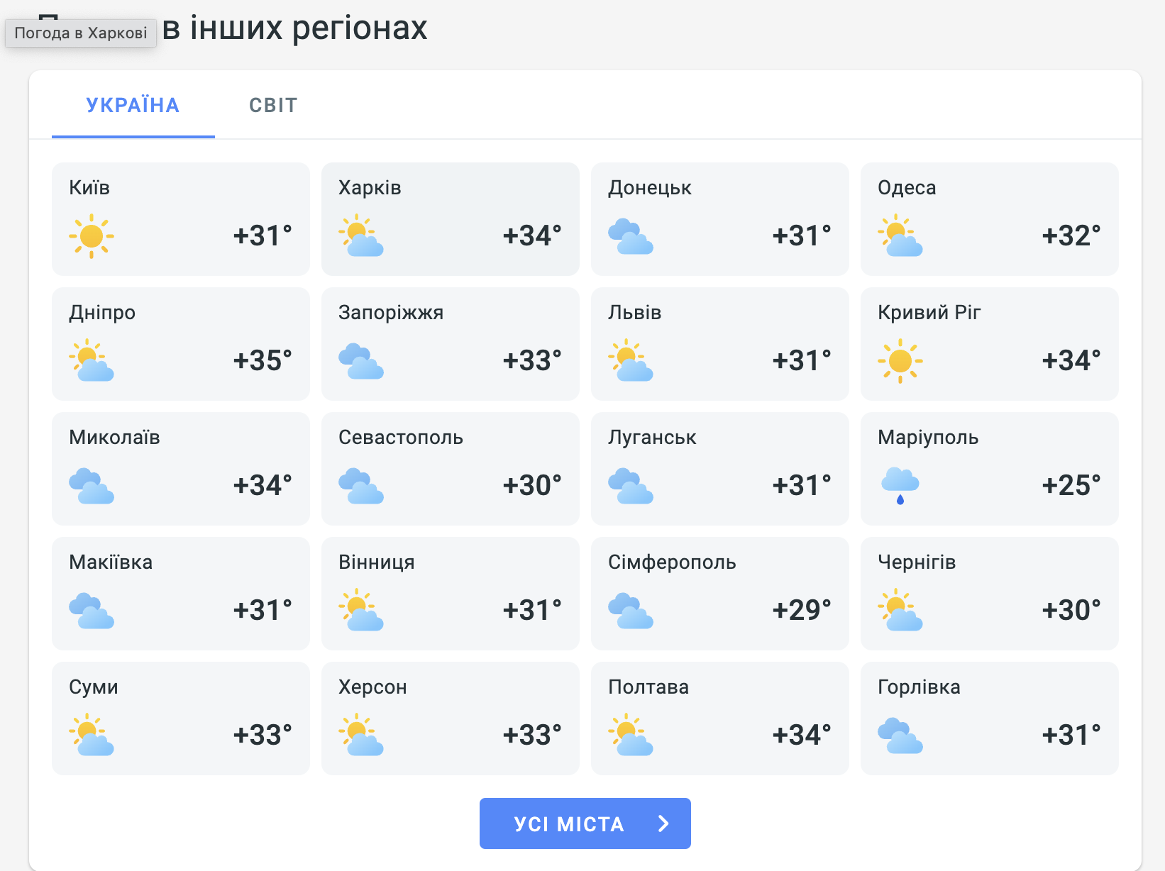The image size is (1165, 871).
Task: Open the Чернігів city name link
Action: (x=916, y=562)
